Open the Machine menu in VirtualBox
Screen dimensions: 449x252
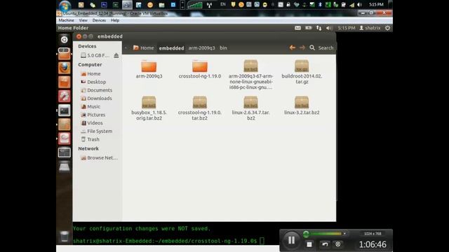pyautogui.click(x=66, y=20)
